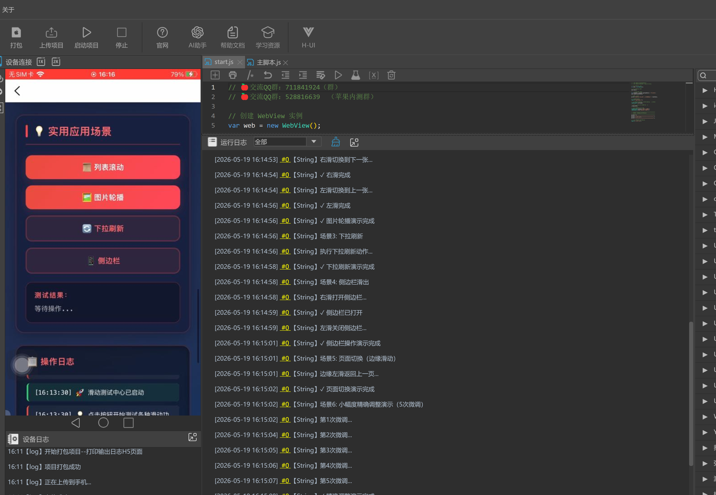This screenshot has width=716, height=495.
Task: Click the add new snippet plus icon
Action: [x=215, y=75]
